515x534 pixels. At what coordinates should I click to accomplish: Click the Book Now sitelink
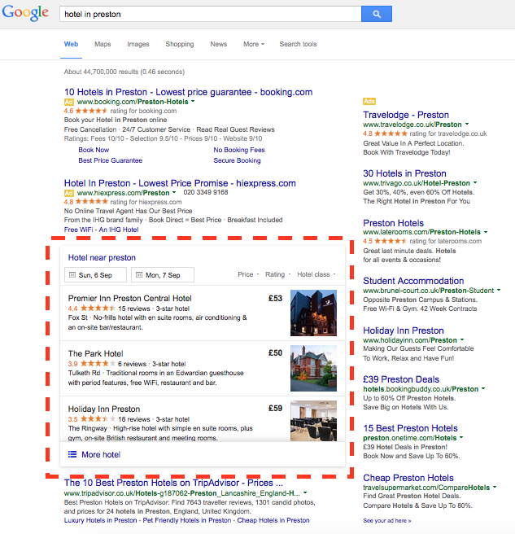point(94,150)
